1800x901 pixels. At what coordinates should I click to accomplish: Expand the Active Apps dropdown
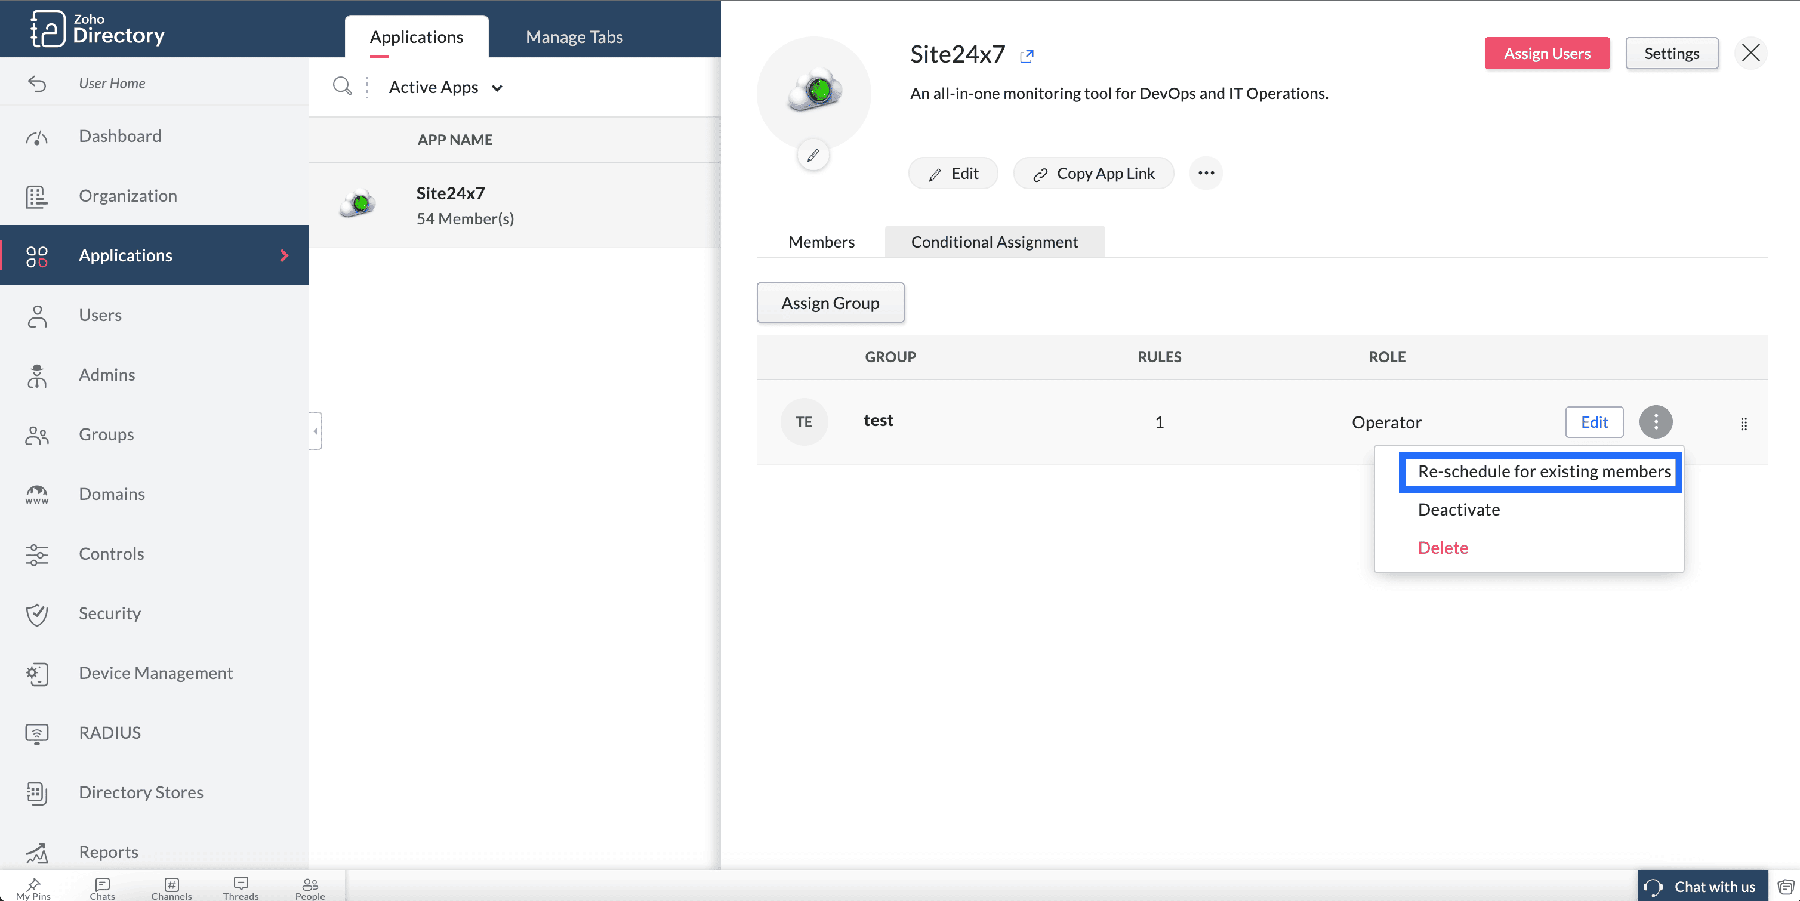click(446, 87)
